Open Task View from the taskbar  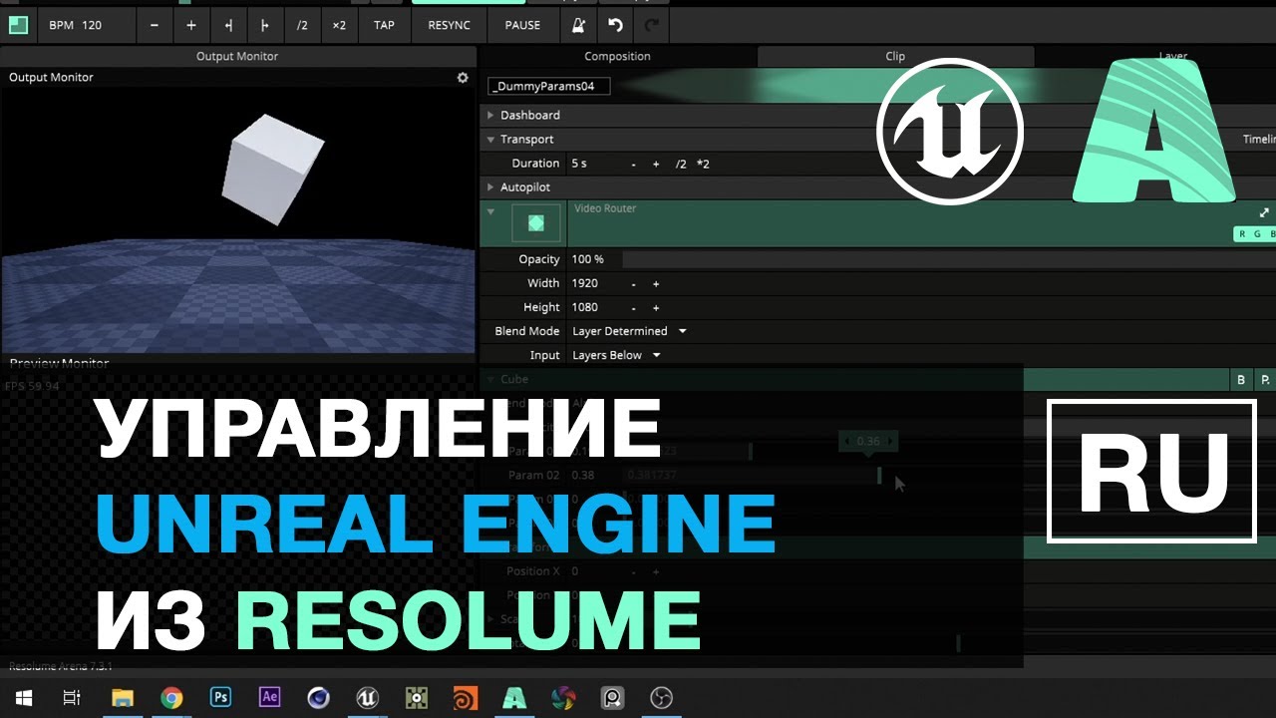point(72,697)
